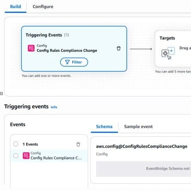Open the Info link next to Triggering events

[x=54, y=107]
